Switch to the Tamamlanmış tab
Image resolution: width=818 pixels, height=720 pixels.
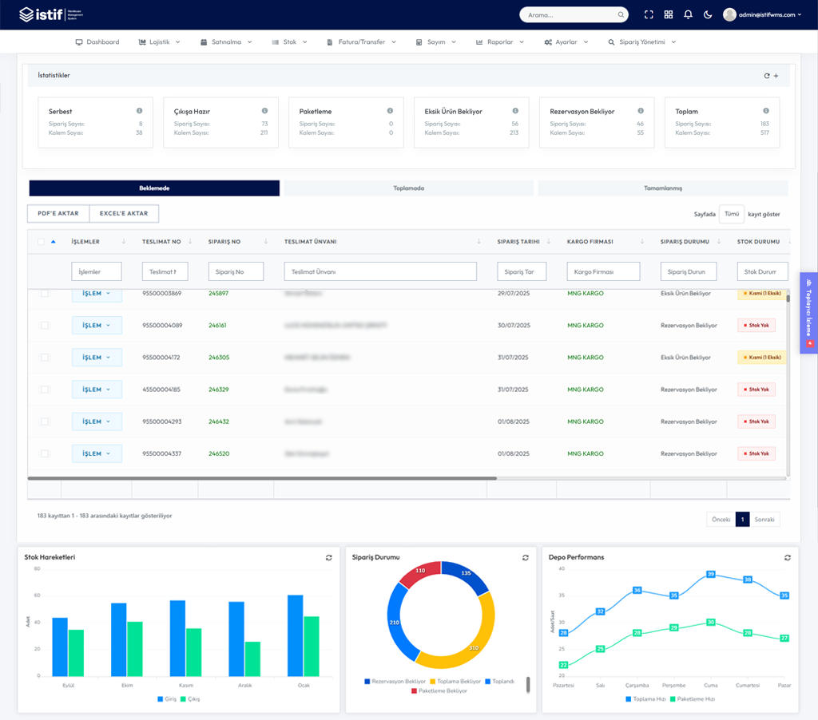coord(662,188)
